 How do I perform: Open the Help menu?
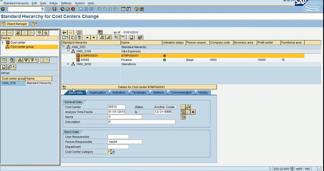click(91, 3)
